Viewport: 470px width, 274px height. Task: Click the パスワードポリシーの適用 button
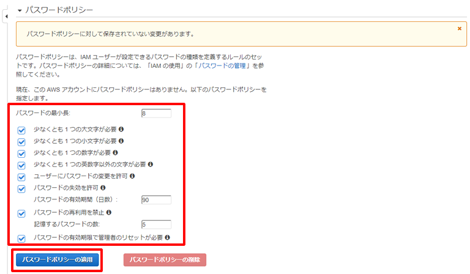tap(58, 259)
